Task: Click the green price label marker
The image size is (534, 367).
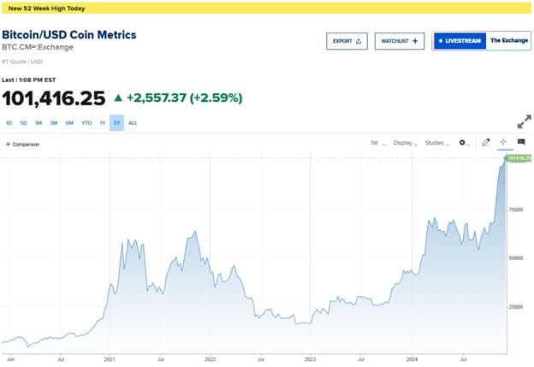Action: 519,158
